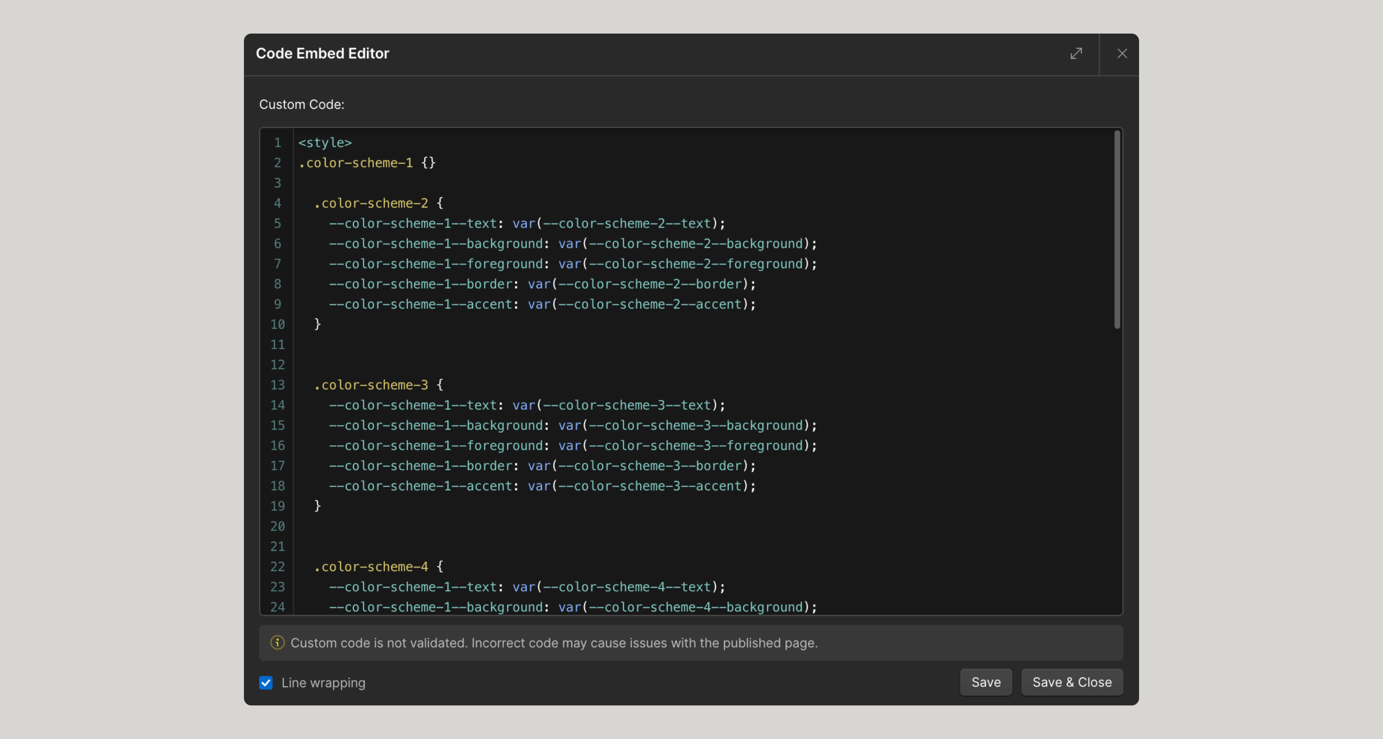Disable the Line wrapping checkbox
Image resolution: width=1383 pixels, height=739 pixels.
click(266, 683)
